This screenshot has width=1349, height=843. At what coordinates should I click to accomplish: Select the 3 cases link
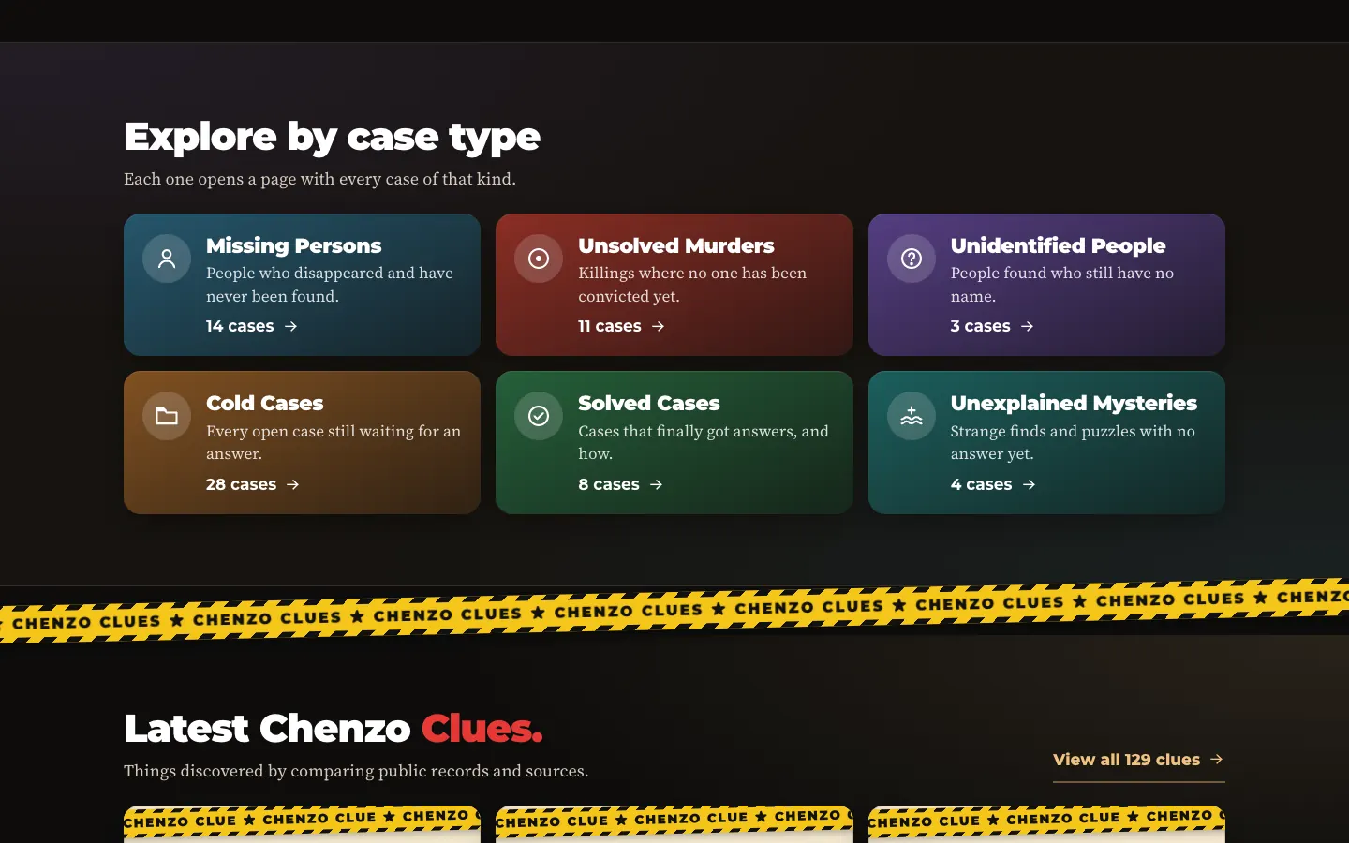(x=993, y=326)
